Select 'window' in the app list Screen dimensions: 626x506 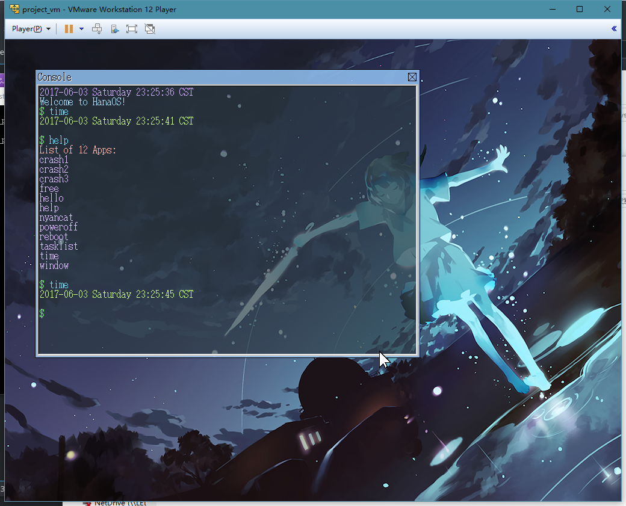(54, 265)
